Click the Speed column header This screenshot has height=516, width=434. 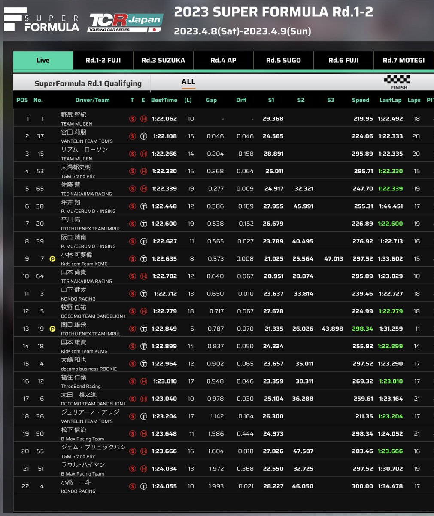point(361,100)
